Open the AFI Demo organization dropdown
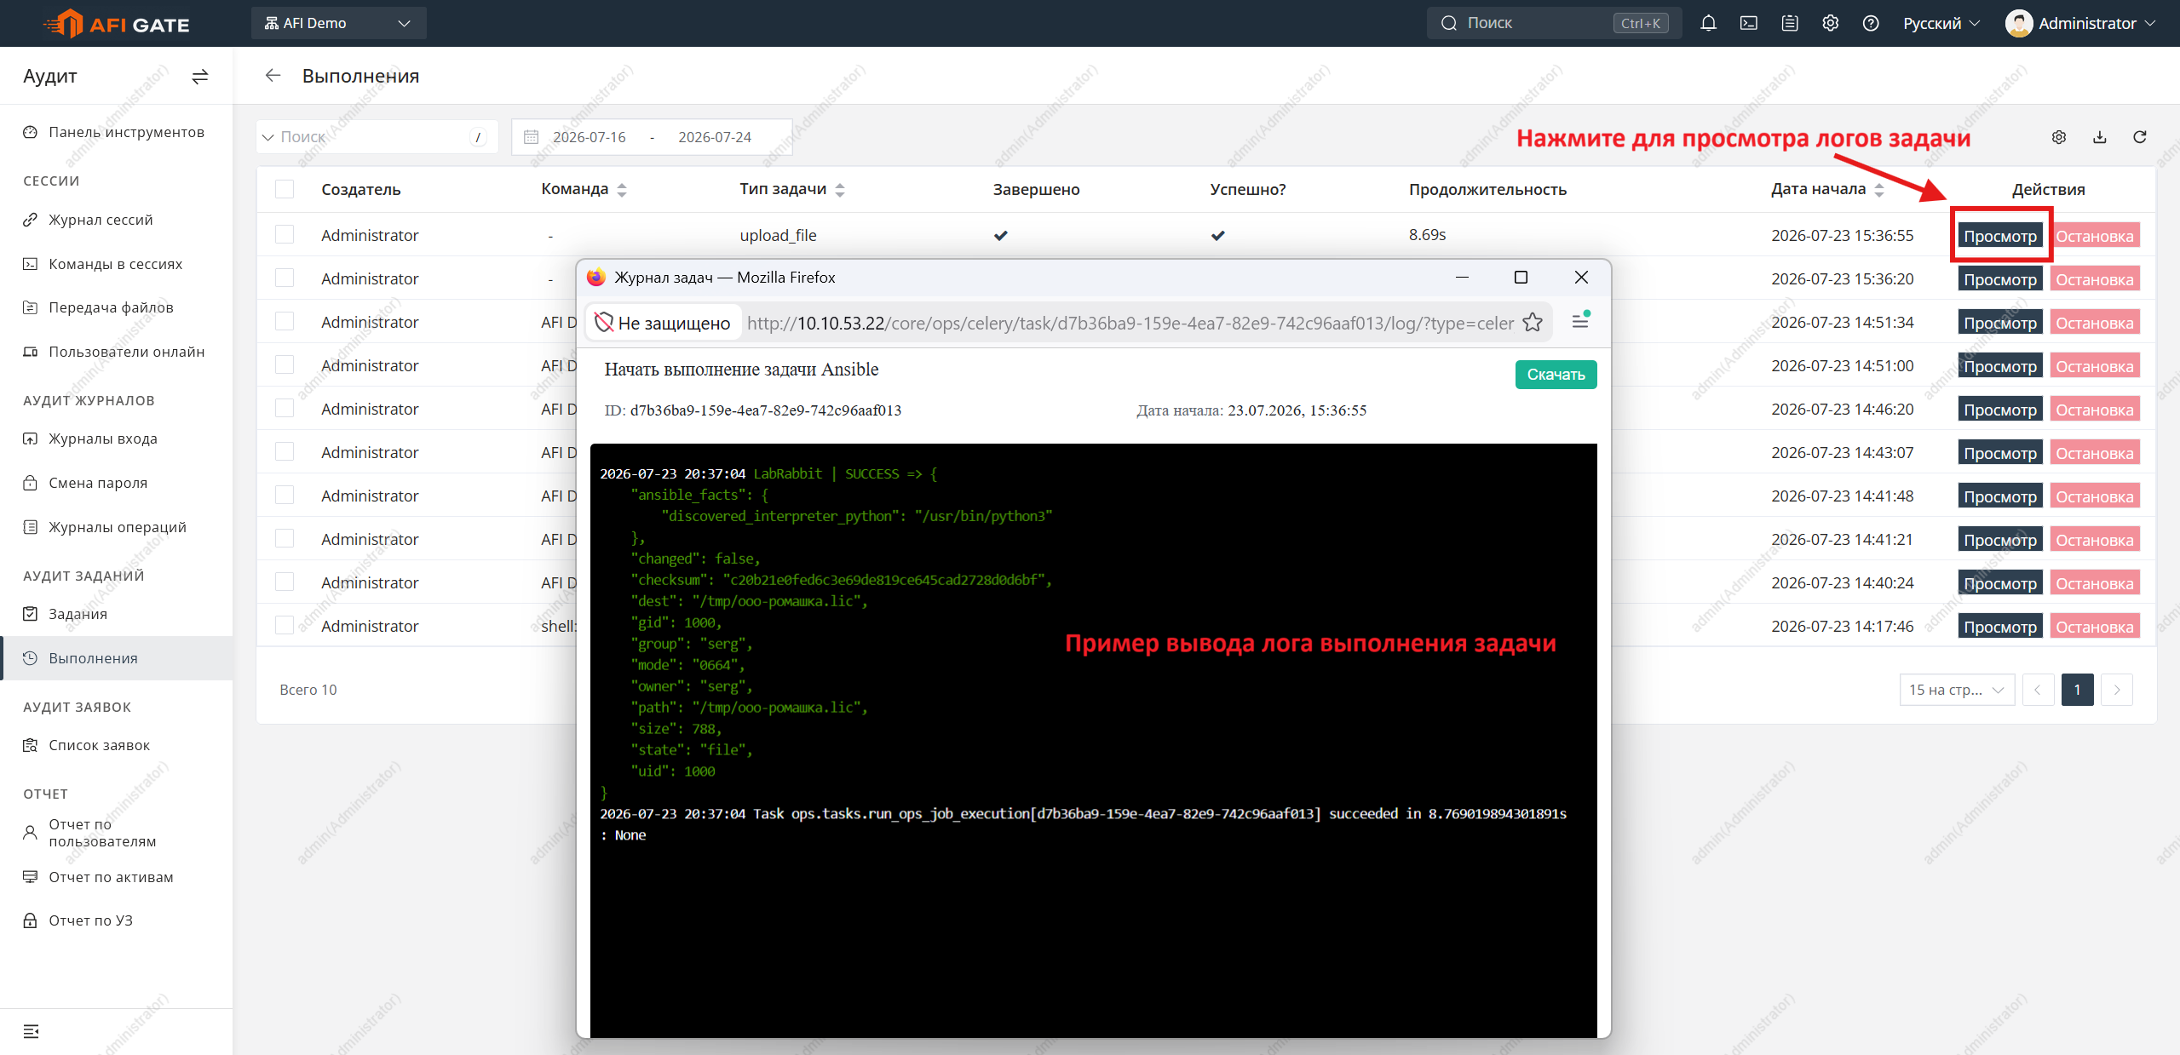Viewport: 2180px width, 1055px height. pos(338,23)
